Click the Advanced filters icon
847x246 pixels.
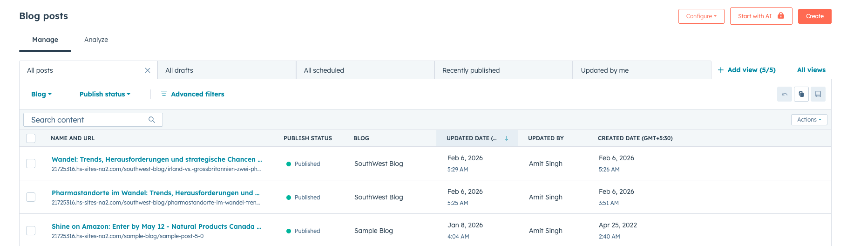tap(164, 94)
